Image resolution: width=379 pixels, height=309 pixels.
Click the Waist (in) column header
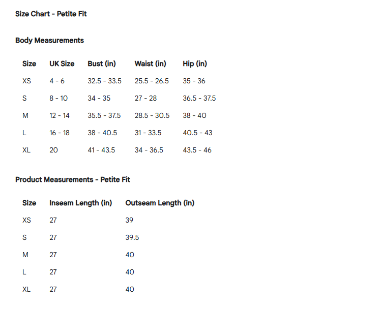click(151, 64)
